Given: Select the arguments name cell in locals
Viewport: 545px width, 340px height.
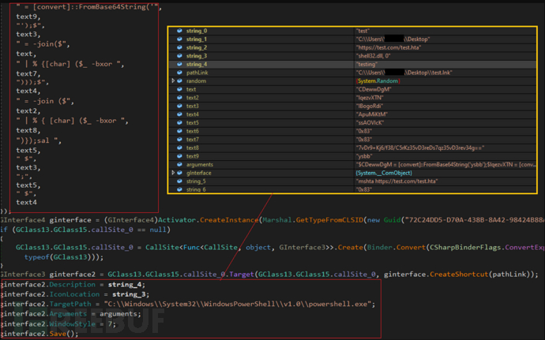Looking at the screenshot, I should 200,165.
